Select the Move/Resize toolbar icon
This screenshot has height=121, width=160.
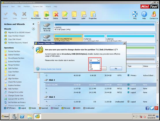pos(36,14)
